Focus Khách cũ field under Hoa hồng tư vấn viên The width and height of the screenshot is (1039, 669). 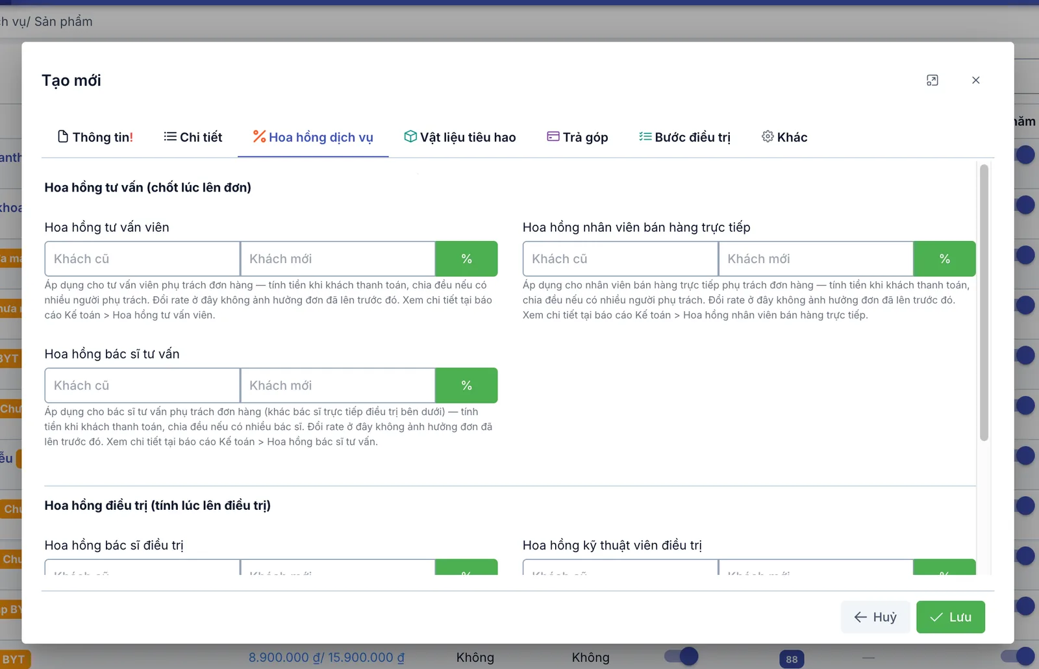[x=142, y=259]
